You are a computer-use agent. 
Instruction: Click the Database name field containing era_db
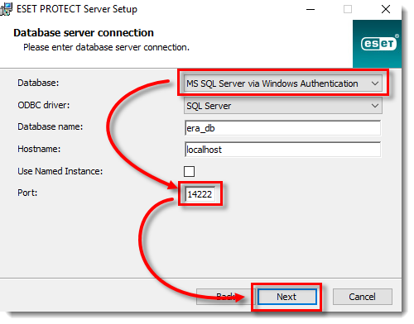282,128
